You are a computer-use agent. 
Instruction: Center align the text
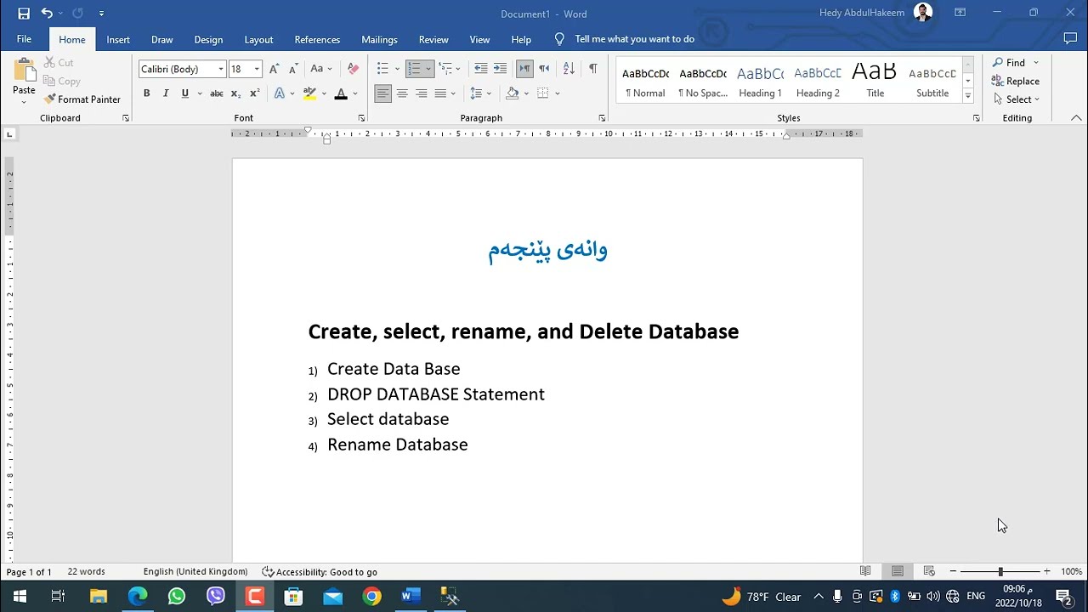(x=402, y=93)
